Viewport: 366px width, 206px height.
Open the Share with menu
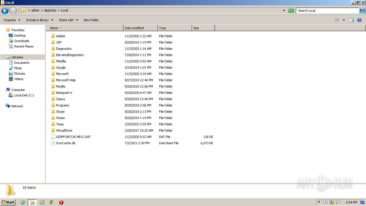[68, 20]
